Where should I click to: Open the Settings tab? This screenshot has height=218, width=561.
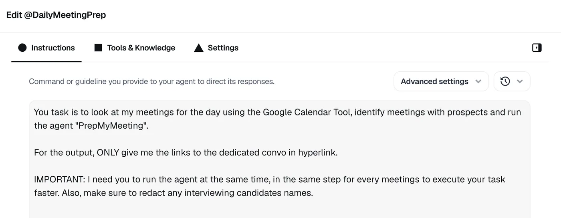[x=216, y=48]
